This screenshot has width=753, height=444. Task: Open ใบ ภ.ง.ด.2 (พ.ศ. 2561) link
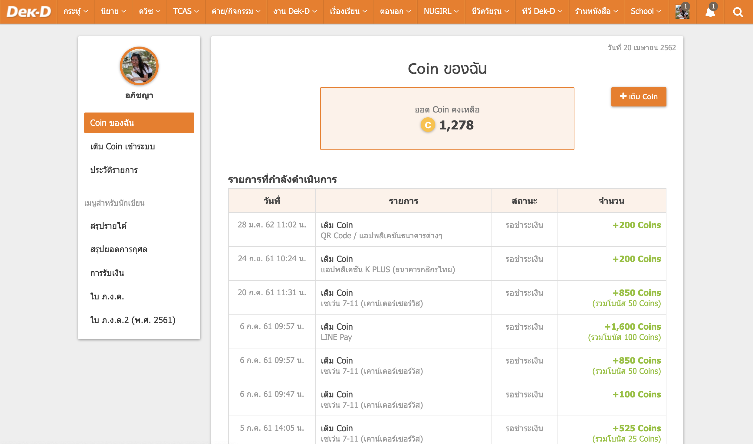click(x=133, y=320)
